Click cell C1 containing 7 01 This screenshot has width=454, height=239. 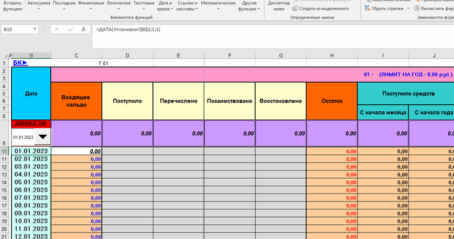(77, 63)
